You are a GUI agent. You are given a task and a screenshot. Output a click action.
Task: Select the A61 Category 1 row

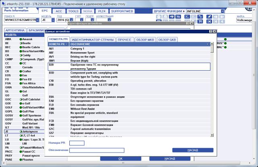[129, 49]
